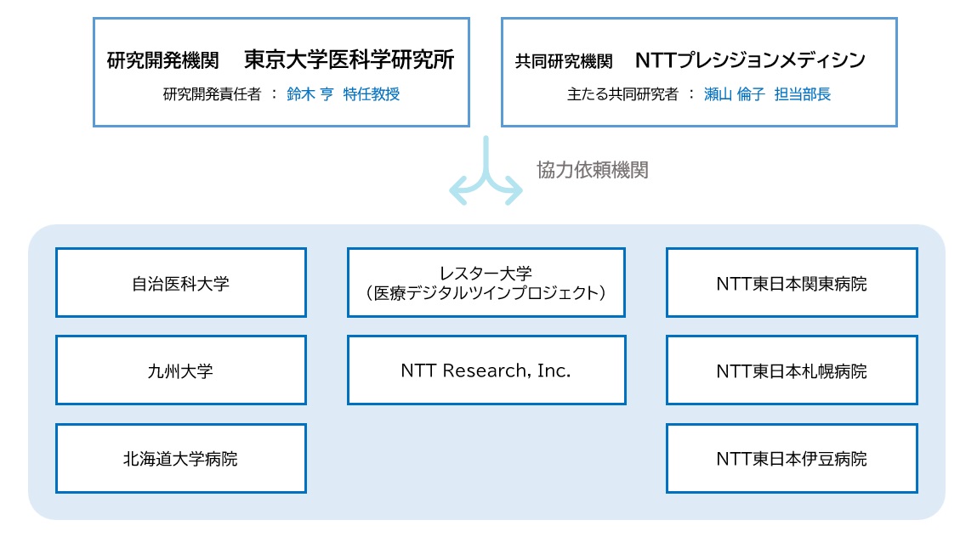This screenshot has height=537, width=977.
Task: Choose the NTT東日本札幌病院 box
Action: (x=792, y=370)
